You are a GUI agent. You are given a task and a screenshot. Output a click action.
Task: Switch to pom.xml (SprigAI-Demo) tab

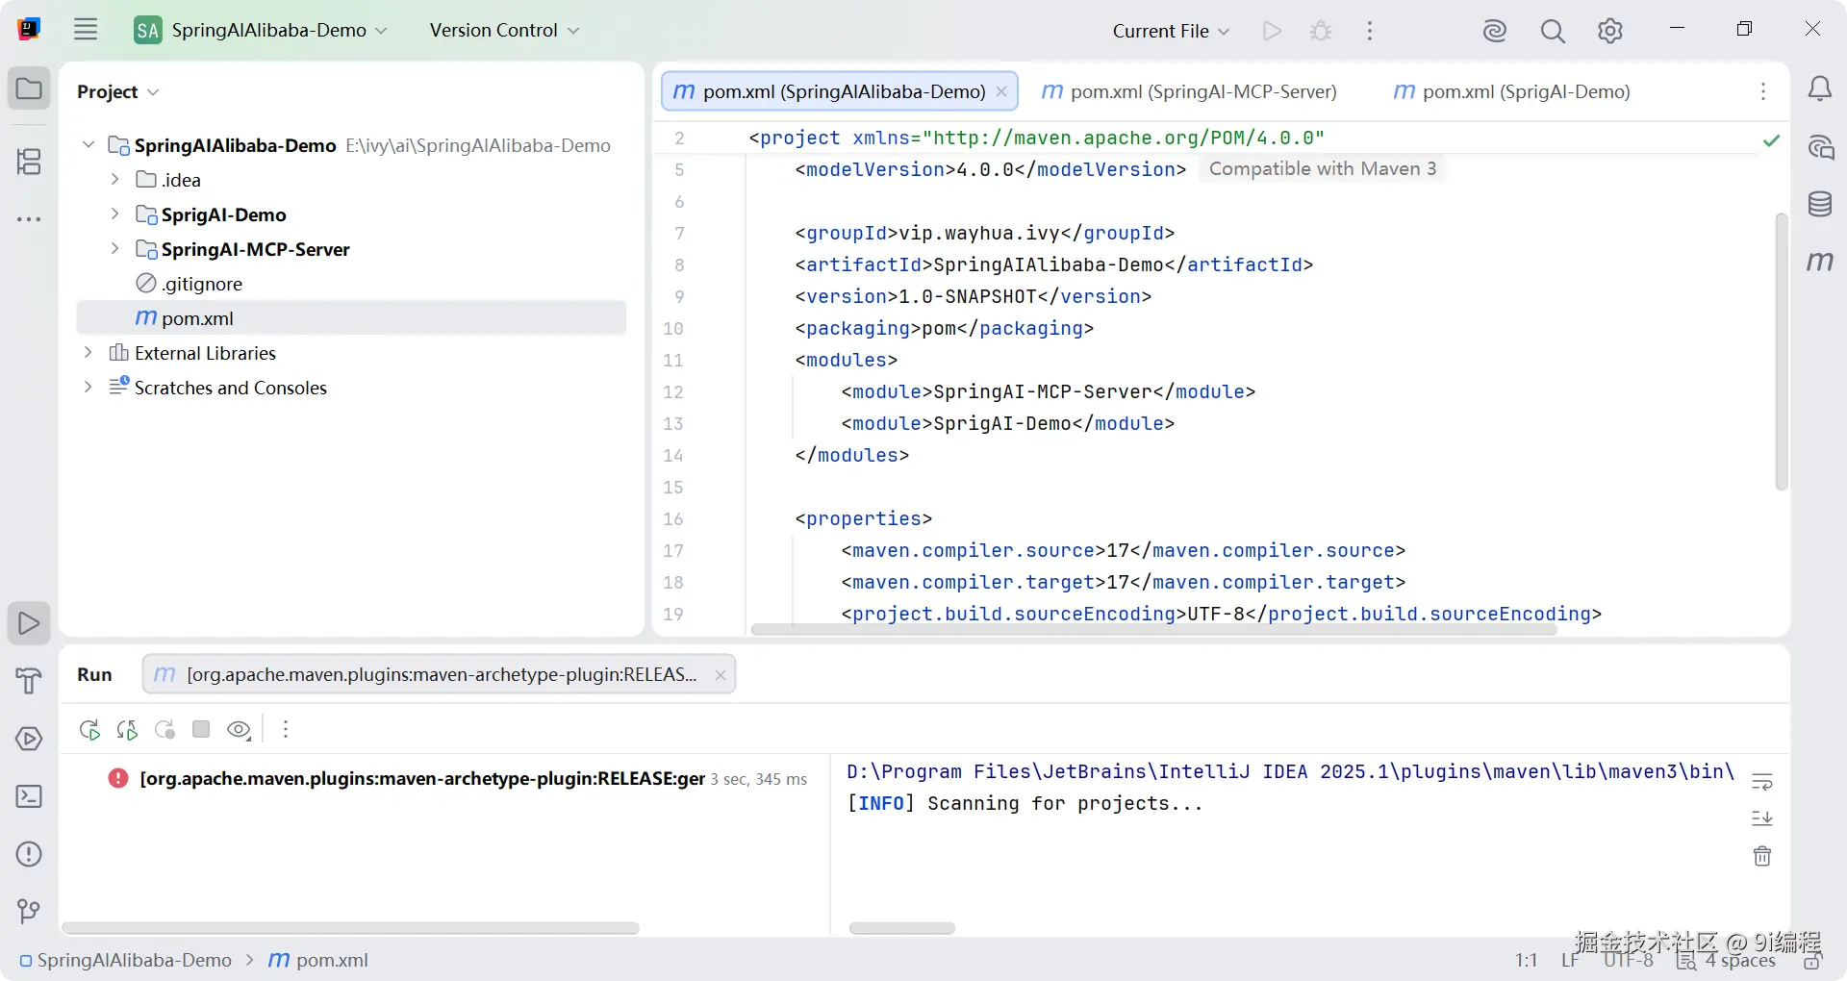[1511, 91]
